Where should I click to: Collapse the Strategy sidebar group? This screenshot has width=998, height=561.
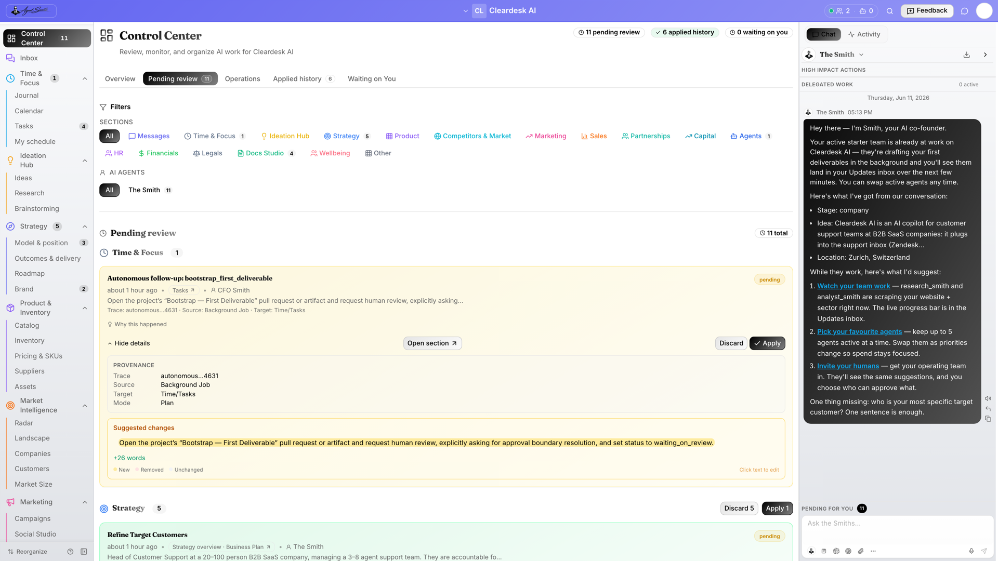[x=85, y=226]
